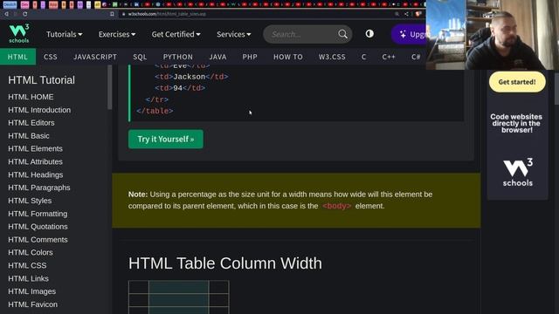Expand the Services dropdown
559x314 pixels.
233,34
